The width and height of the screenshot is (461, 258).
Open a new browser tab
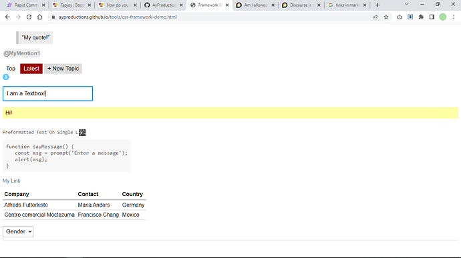point(377,5)
